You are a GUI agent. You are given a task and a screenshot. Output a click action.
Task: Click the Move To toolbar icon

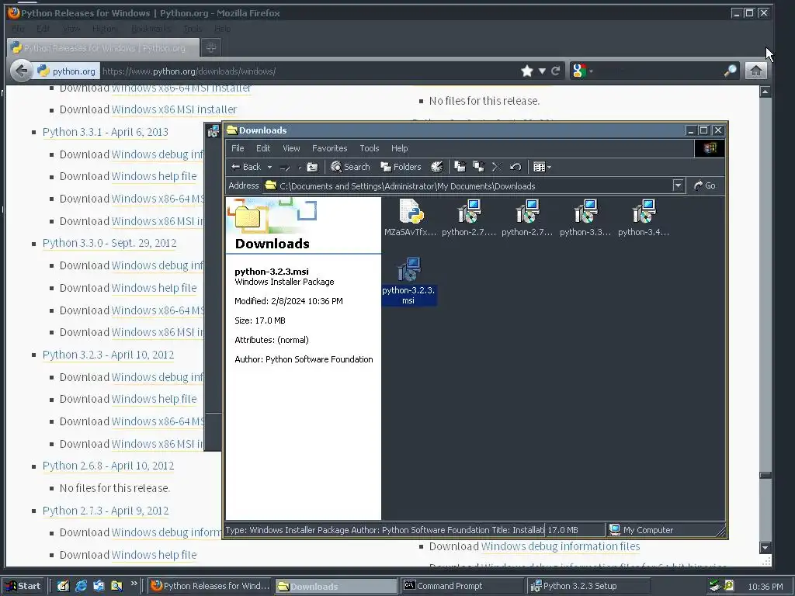pyautogui.click(x=460, y=167)
